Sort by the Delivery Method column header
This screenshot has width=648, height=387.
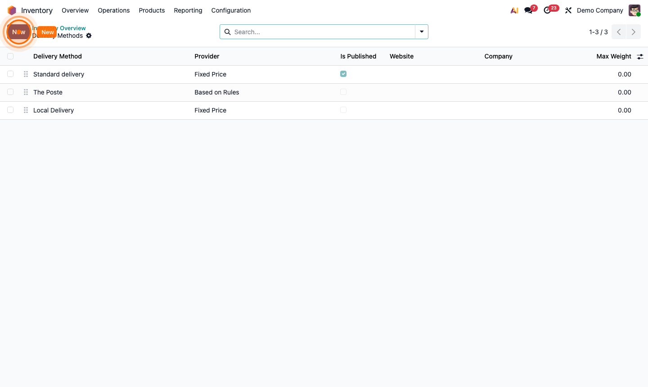(57, 56)
